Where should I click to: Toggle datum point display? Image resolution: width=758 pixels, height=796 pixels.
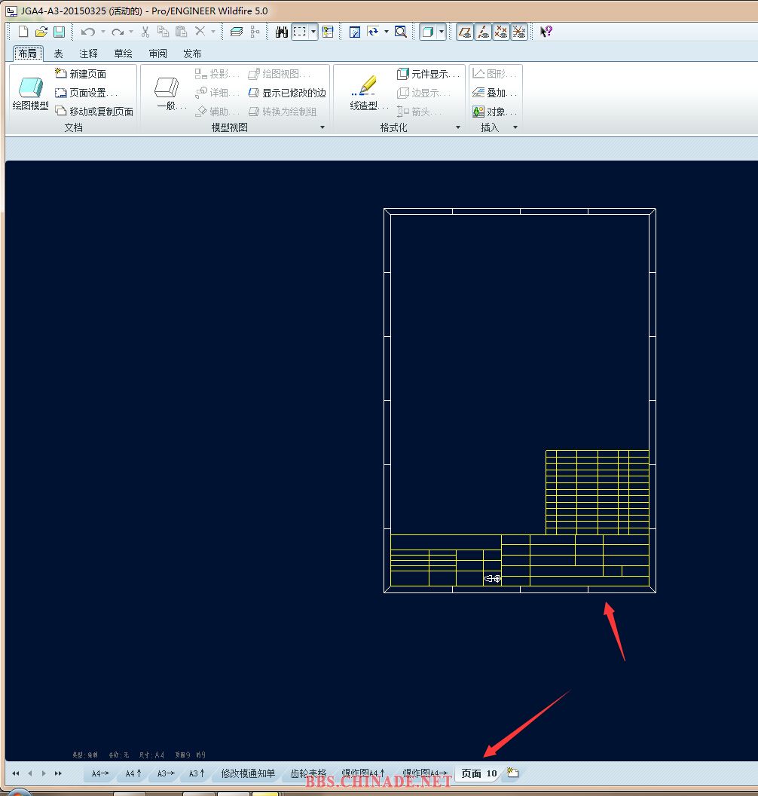(501, 32)
